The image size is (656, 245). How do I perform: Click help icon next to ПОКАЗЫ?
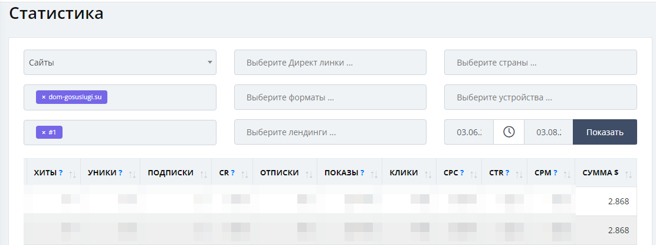click(x=362, y=173)
